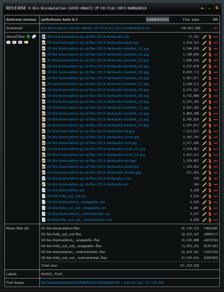Open 05-bis-bisimulation_-instrumental-.srs link
Viewport: 224px width, 292px height.
click(x=79, y=214)
